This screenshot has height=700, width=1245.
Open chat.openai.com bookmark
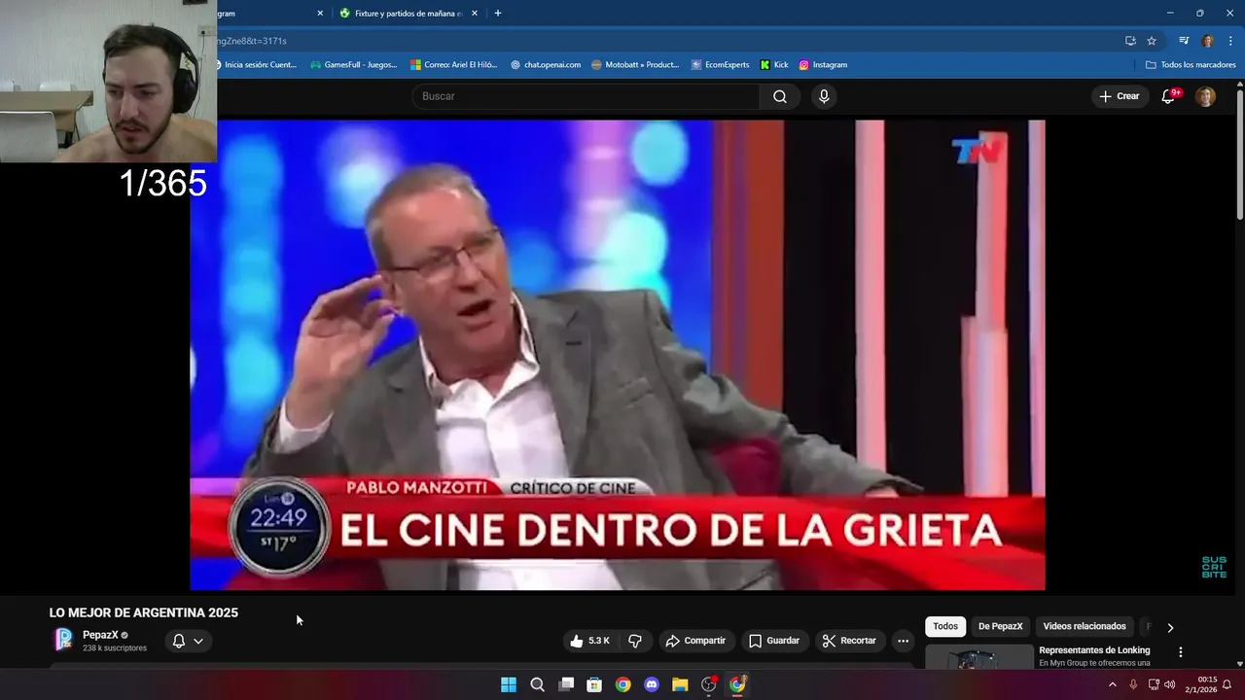click(x=546, y=64)
